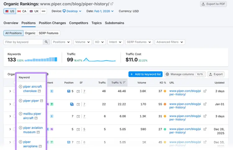Screen dimensions: 233x150
Task: Add 'piper piper' via its plus icon
Action: (21, 101)
